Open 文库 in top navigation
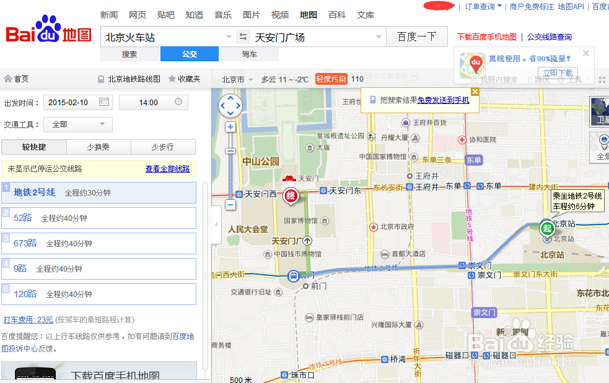The width and height of the screenshot is (609, 383). point(366,15)
